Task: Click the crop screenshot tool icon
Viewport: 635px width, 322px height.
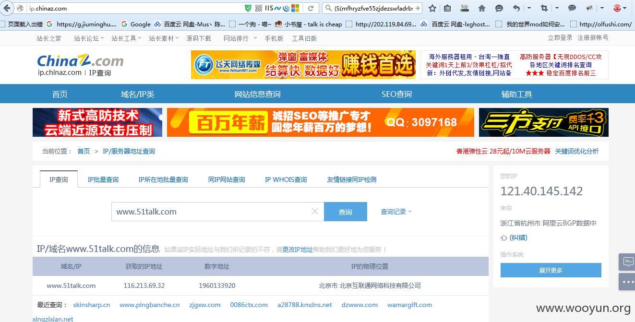Action: [x=544, y=8]
